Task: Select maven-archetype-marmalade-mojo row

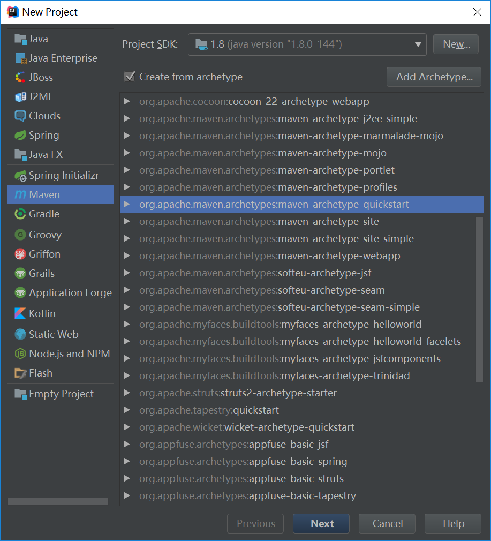Action: point(301,136)
